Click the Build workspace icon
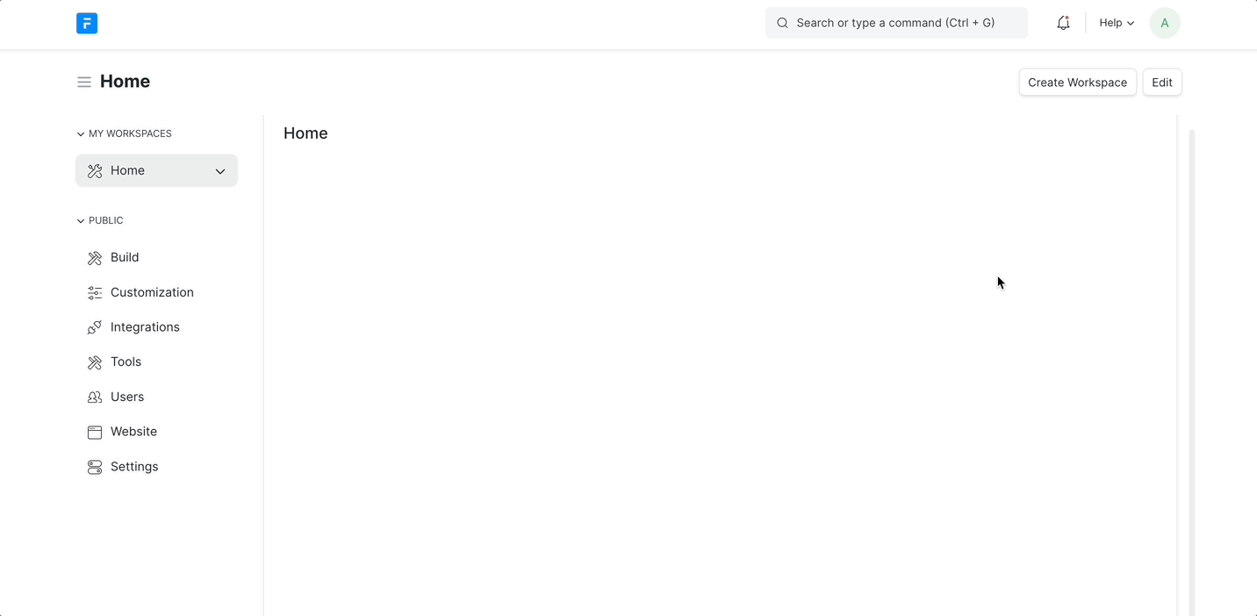Screen dimensions: 1257x616 [x=95, y=258]
